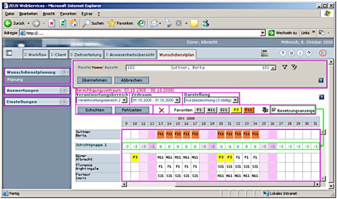Switch to the Workflow tab
Image resolution: width=337 pixels, height=199 pixels.
[x=36, y=54]
